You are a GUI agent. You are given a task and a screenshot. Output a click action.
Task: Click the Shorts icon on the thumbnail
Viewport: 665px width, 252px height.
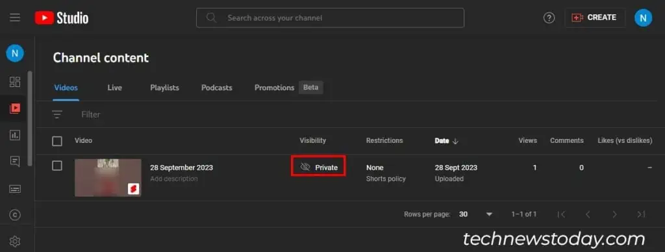pyautogui.click(x=133, y=189)
